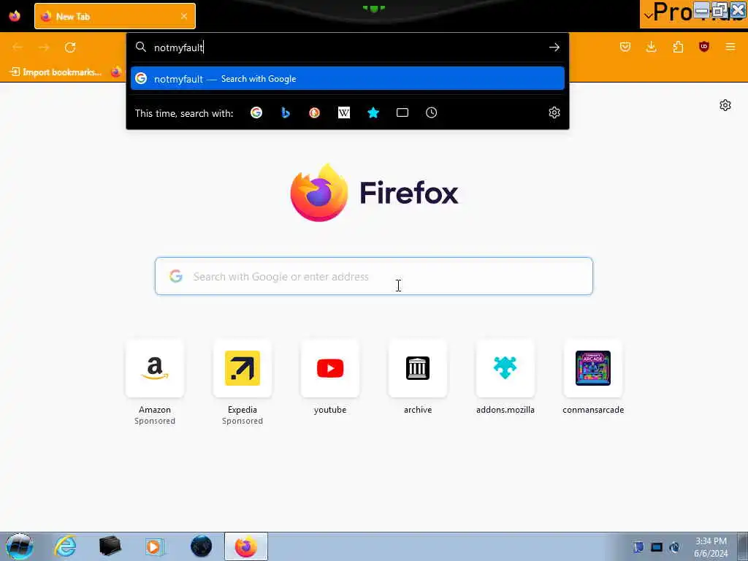
Task: Search open tabs with the tab icon
Action: (x=402, y=113)
